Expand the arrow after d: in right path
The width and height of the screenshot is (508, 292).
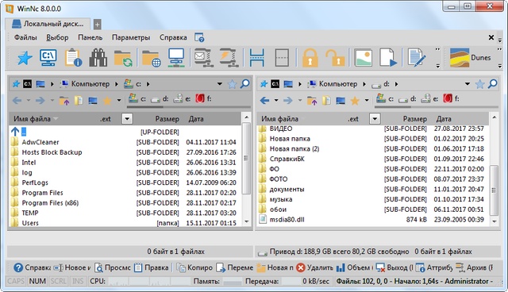click(396, 84)
